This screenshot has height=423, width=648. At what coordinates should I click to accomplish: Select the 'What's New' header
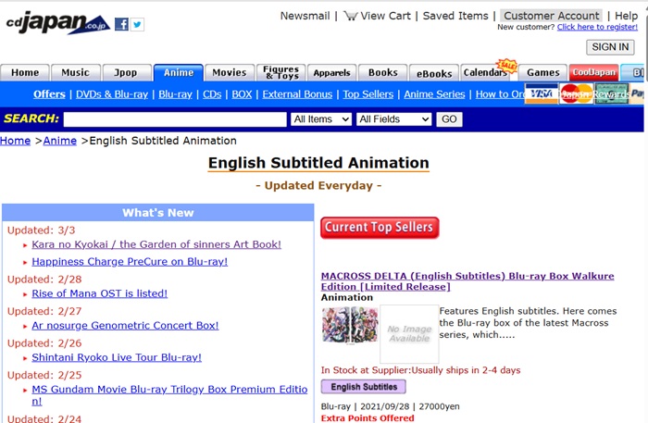(x=158, y=213)
